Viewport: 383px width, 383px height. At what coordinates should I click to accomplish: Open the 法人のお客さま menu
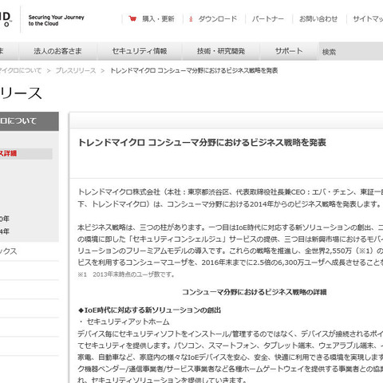(57, 51)
